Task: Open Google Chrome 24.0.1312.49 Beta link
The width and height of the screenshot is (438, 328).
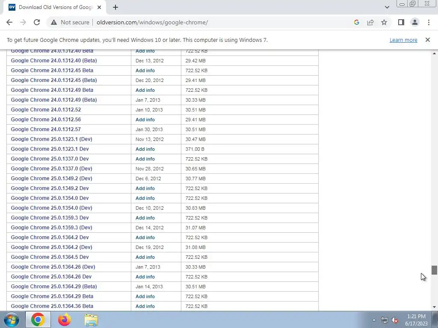Action: pos(52,90)
